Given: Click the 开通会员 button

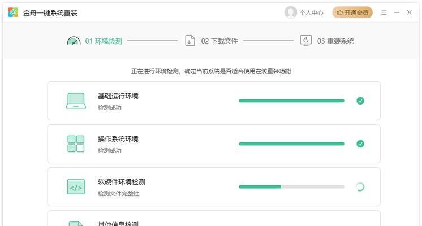Looking at the screenshot, I should click(352, 12).
